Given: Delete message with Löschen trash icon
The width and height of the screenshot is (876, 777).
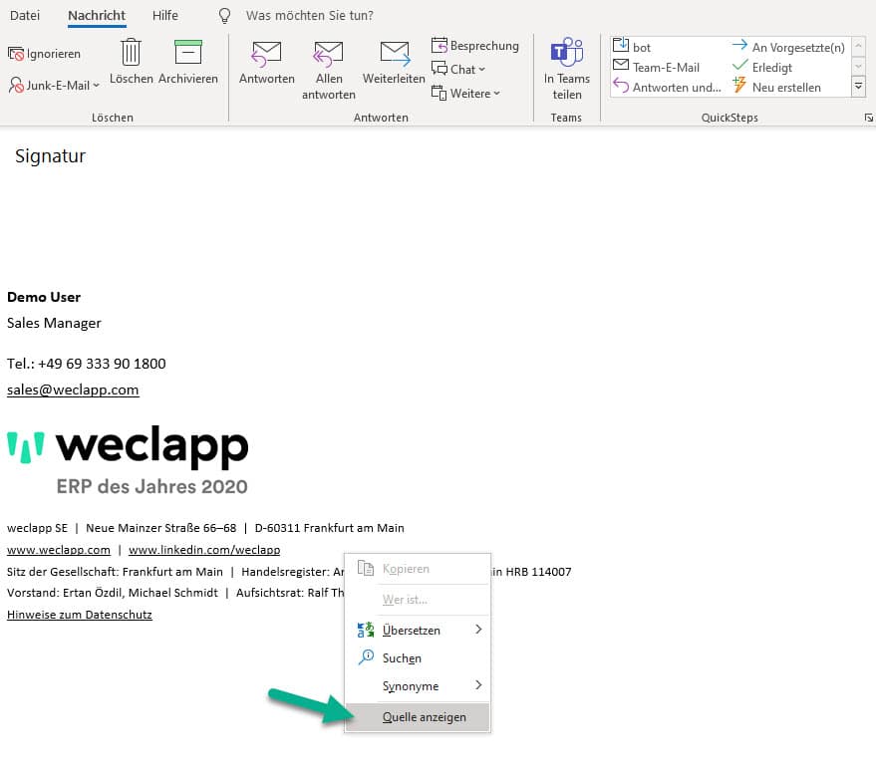Looking at the screenshot, I should click(132, 62).
